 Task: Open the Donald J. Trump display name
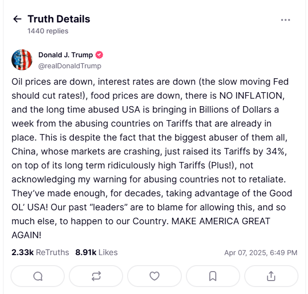(66, 55)
